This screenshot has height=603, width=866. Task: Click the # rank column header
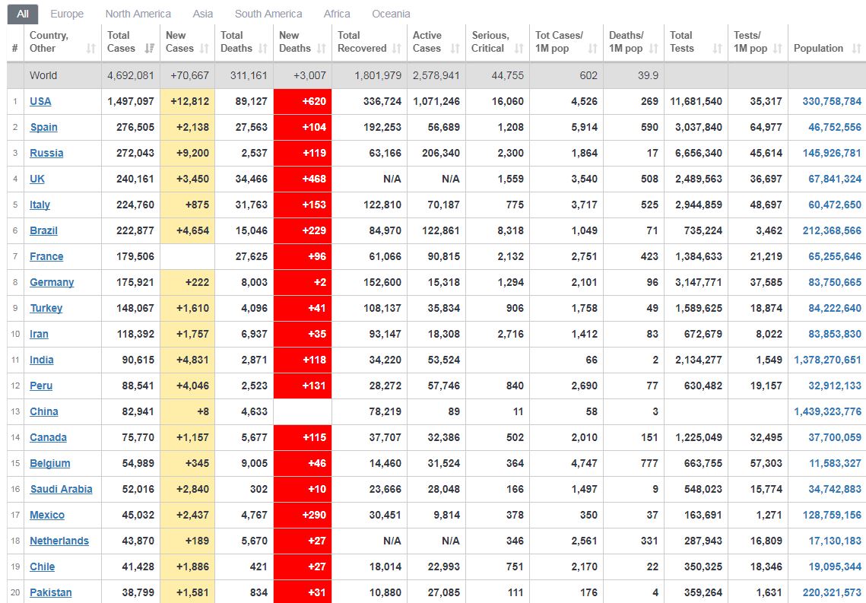tap(15, 42)
